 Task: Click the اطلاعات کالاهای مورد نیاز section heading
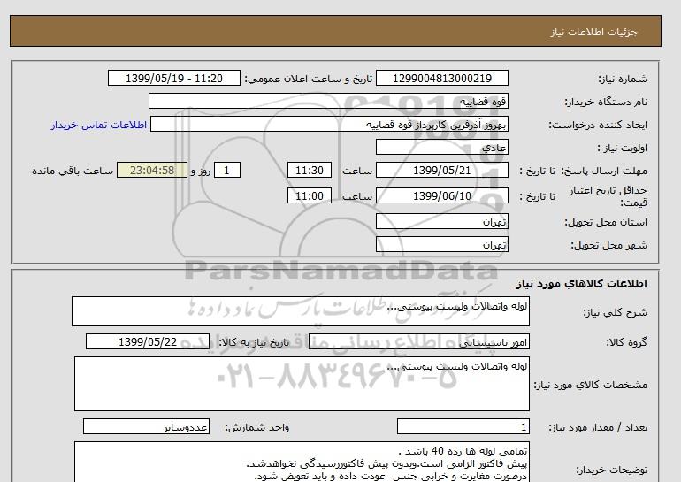point(582,284)
